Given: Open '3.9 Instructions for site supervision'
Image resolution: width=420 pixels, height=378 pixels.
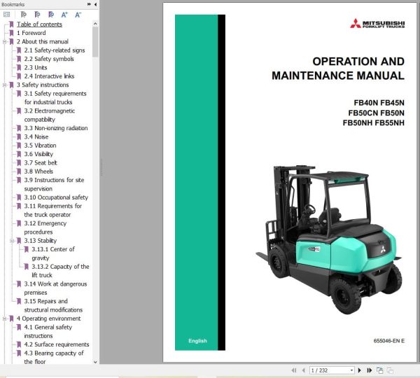Looking at the screenshot, I should click(54, 184).
